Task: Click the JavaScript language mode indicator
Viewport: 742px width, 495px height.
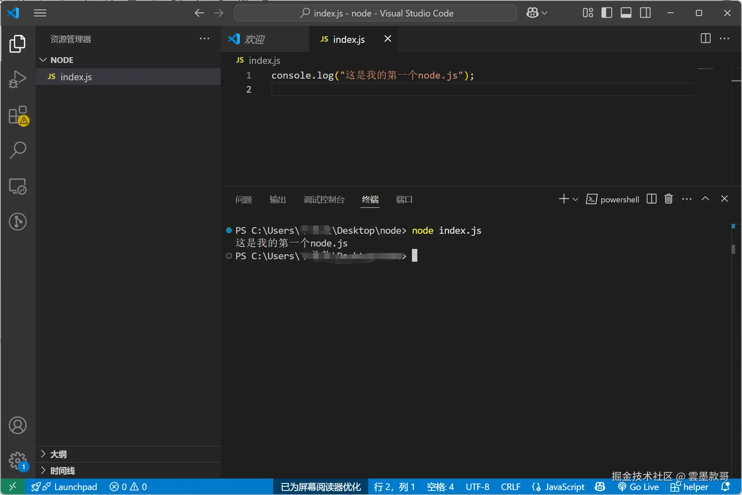Action: (x=564, y=487)
